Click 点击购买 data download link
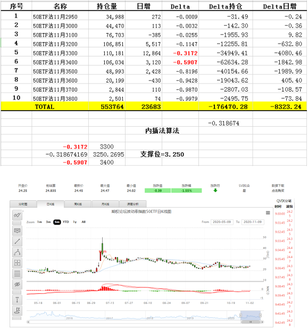The image size is (308, 329). point(278,191)
